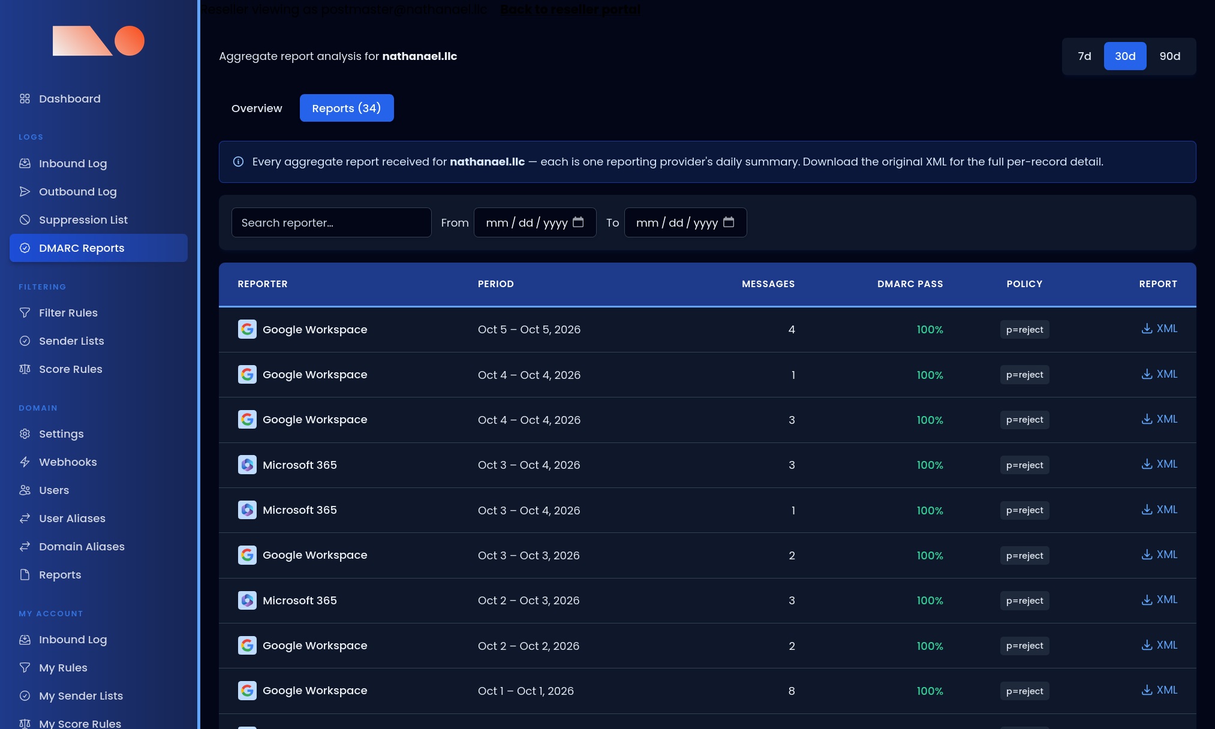The image size is (1215, 729).
Task: Open My Rules
Action: (98, 668)
